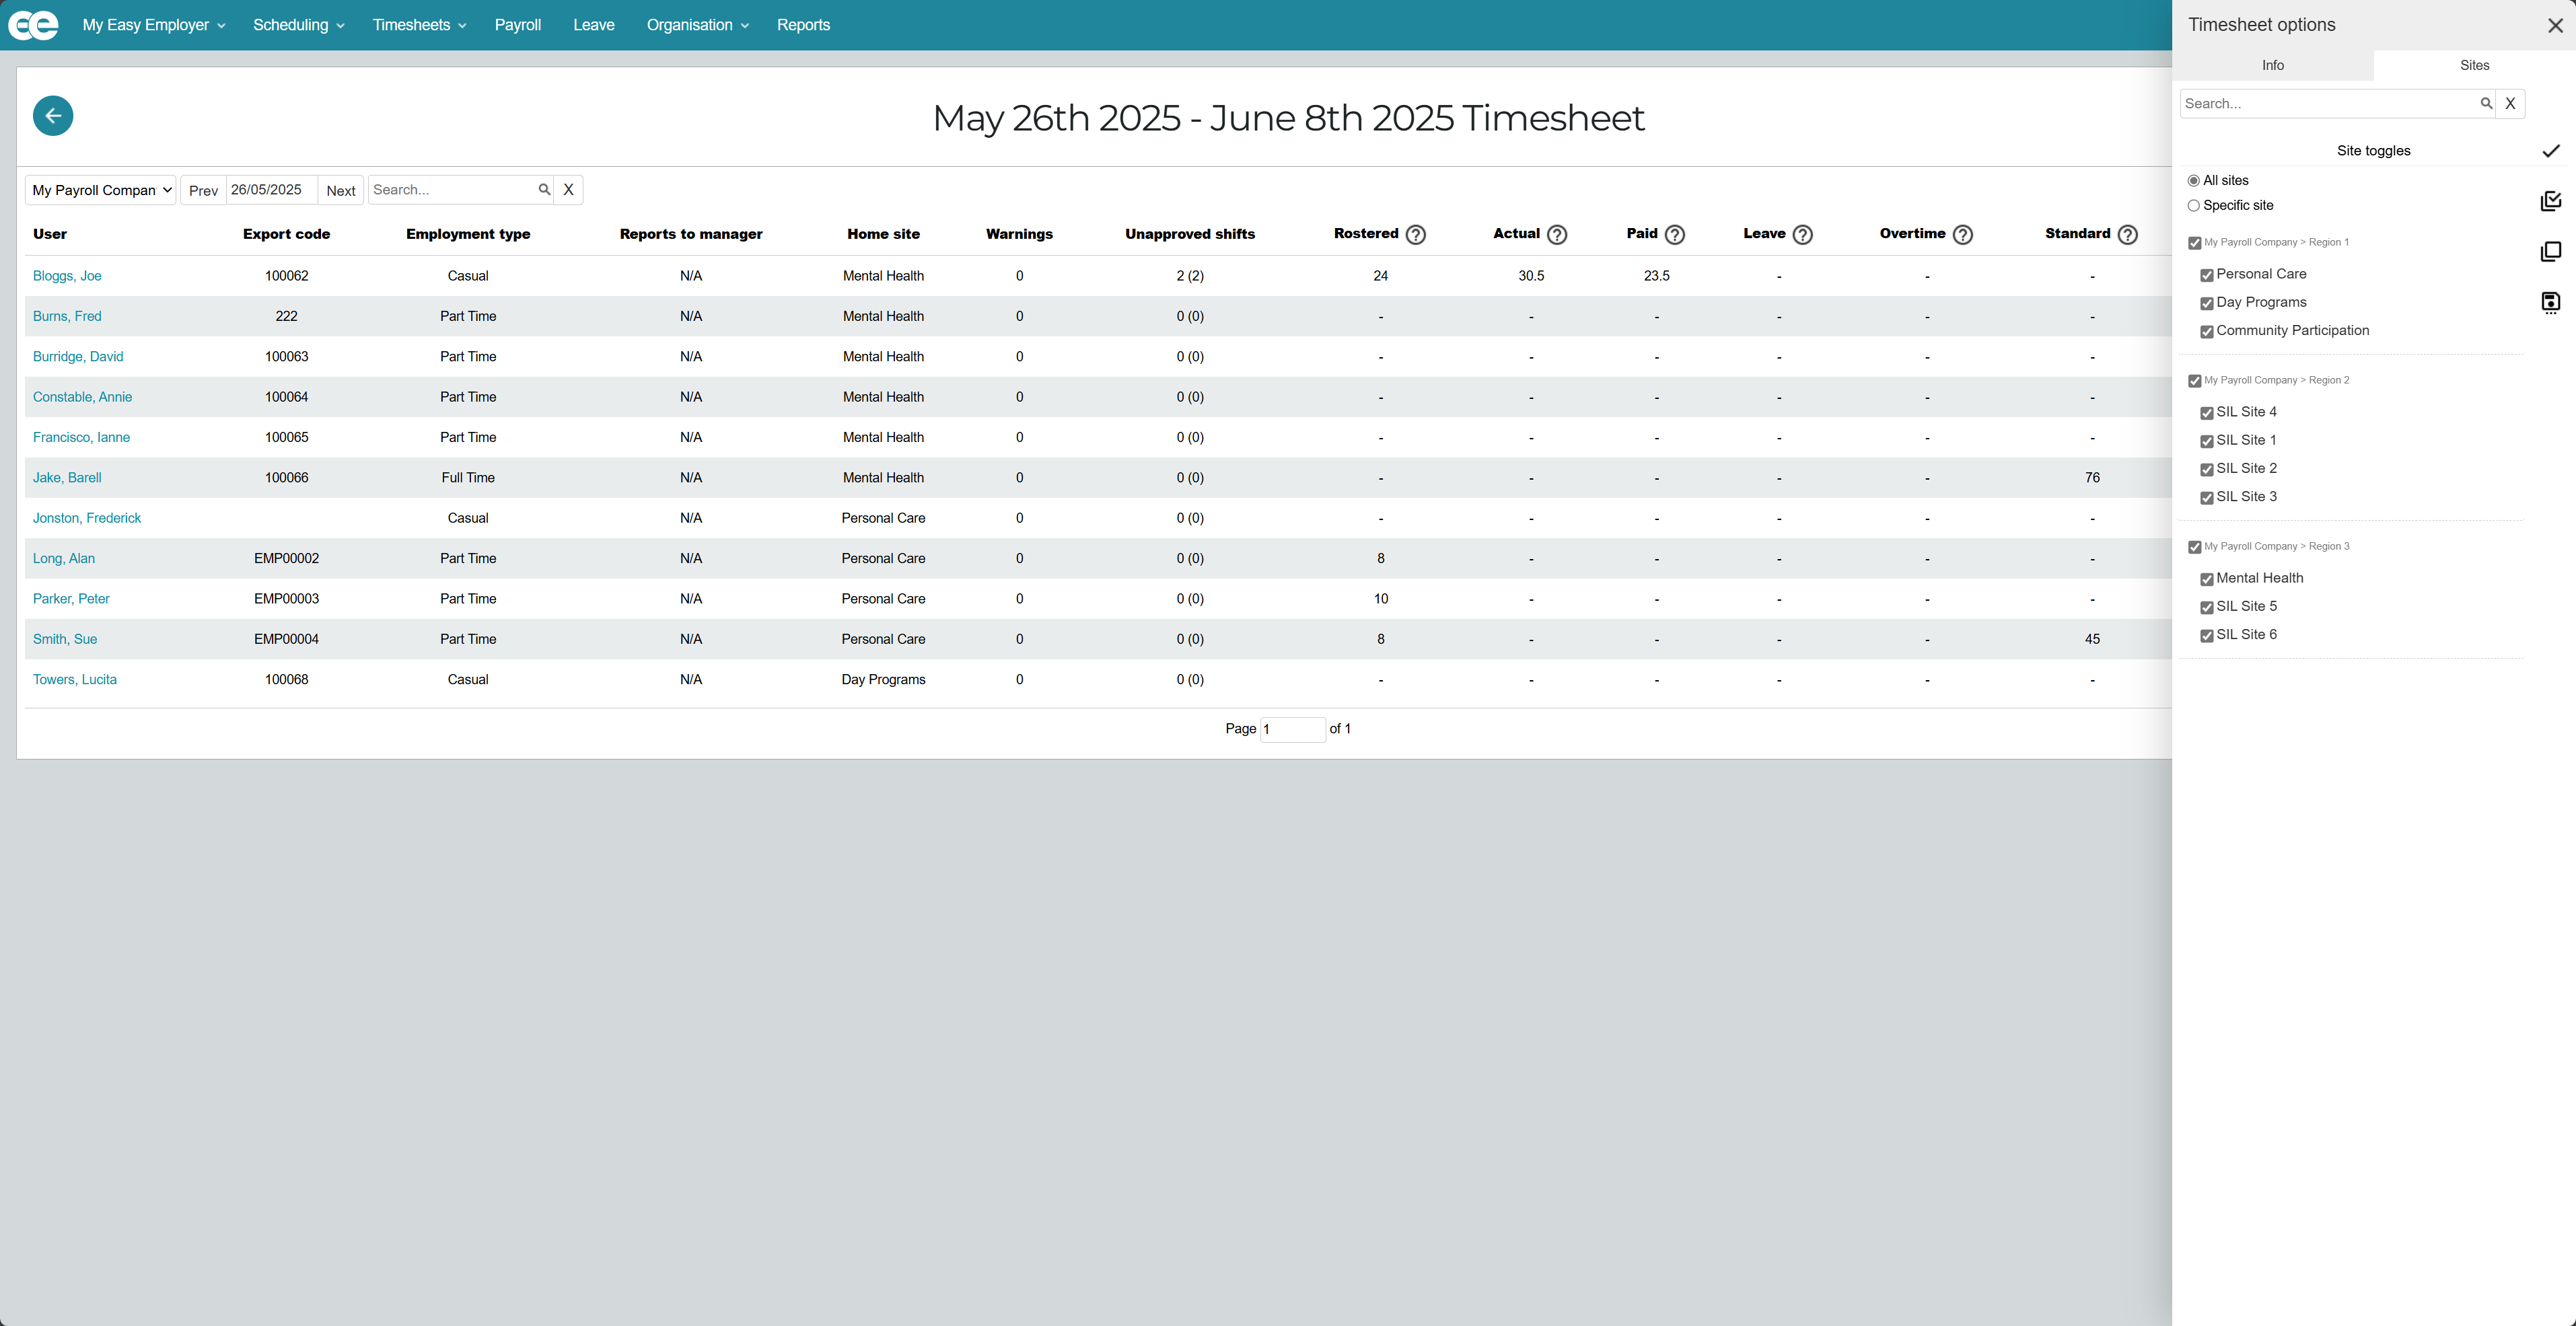Uncheck the Day Programs site
Screen dimensions: 2576x1326
point(2207,303)
